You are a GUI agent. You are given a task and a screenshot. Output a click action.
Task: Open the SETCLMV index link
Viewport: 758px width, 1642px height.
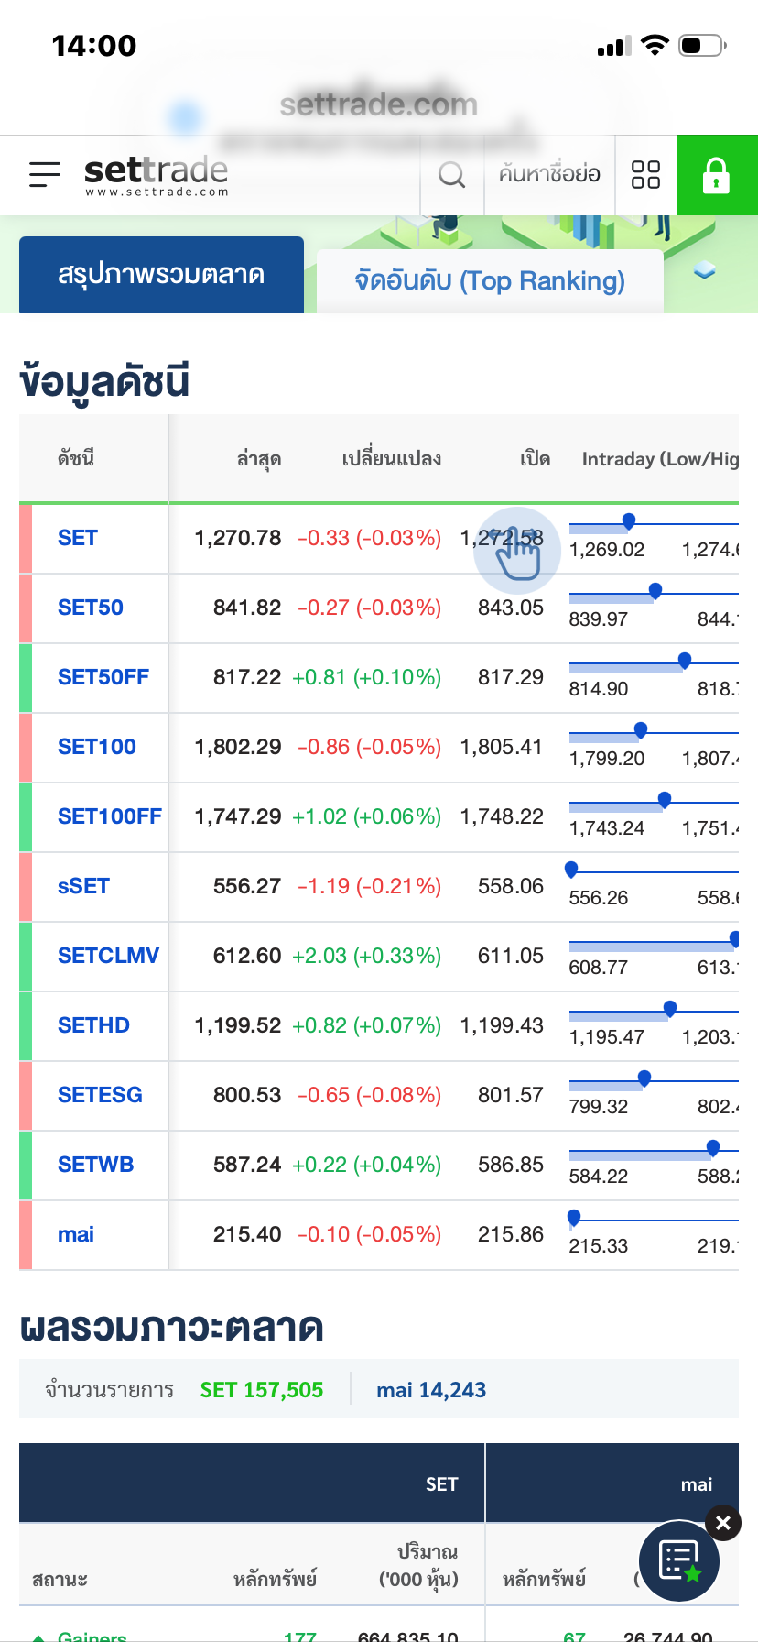(x=108, y=956)
